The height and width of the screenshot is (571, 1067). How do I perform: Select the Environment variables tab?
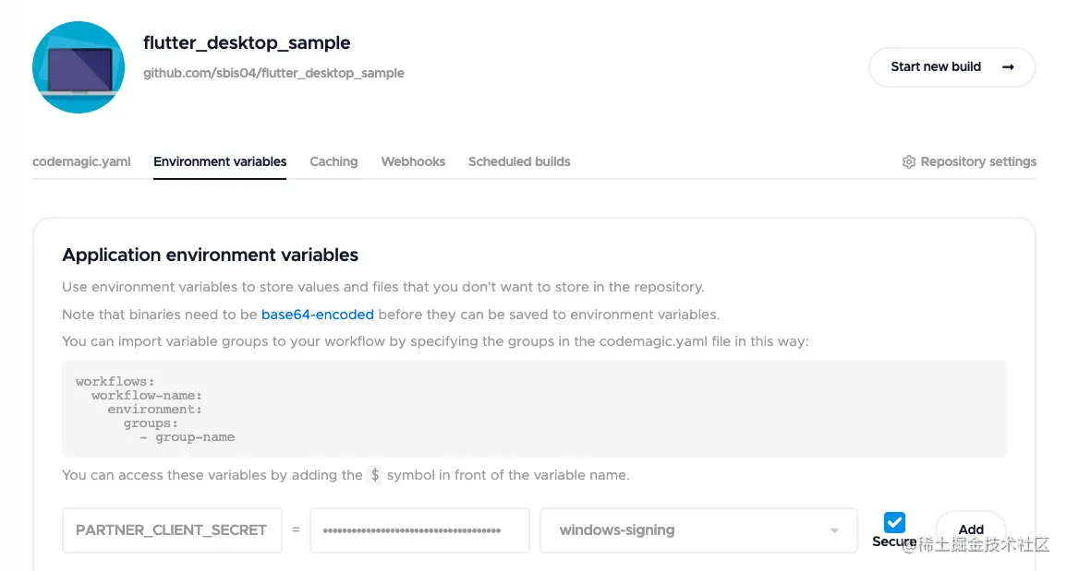pyautogui.click(x=220, y=161)
